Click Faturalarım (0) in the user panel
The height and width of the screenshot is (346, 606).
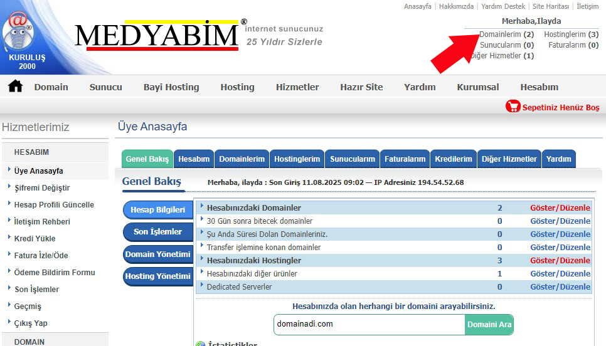(573, 45)
